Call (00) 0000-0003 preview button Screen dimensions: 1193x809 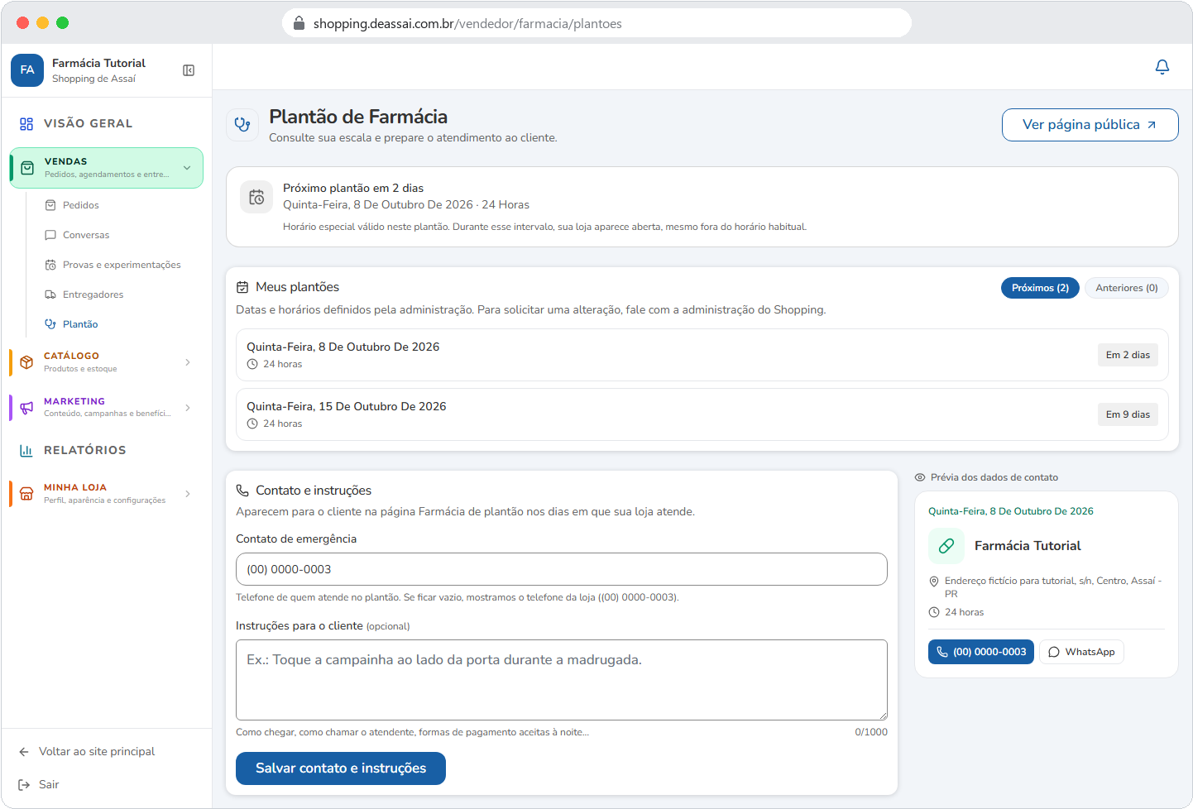tap(980, 652)
